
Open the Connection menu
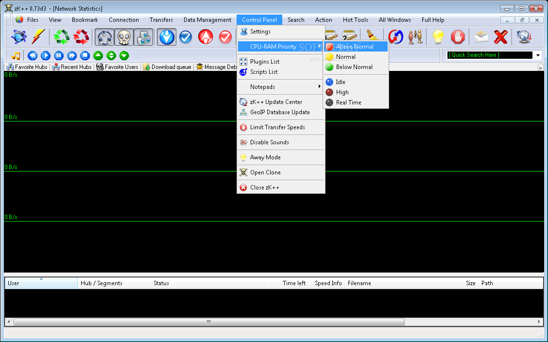coord(124,20)
